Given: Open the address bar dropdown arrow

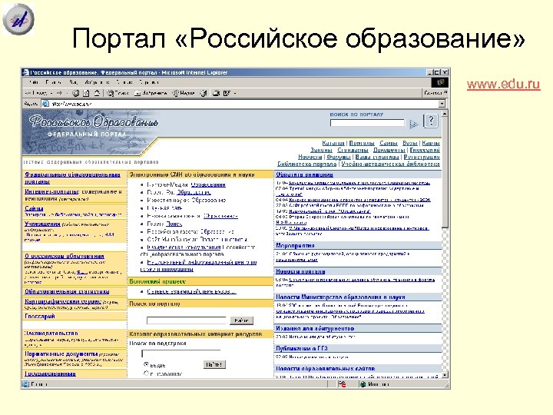Looking at the screenshot, I should [442, 104].
